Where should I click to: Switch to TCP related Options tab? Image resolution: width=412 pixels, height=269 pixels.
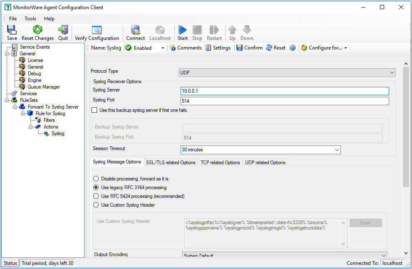click(220, 163)
